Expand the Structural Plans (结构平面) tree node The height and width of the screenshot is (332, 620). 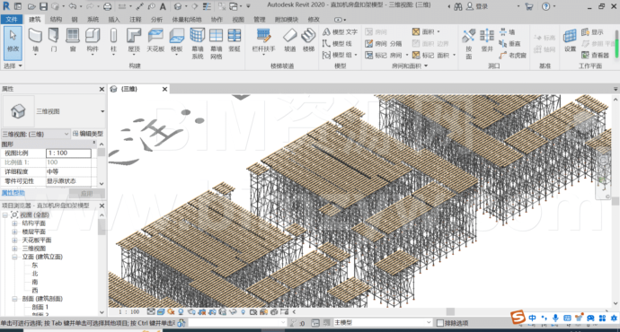[x=14, y=223]
